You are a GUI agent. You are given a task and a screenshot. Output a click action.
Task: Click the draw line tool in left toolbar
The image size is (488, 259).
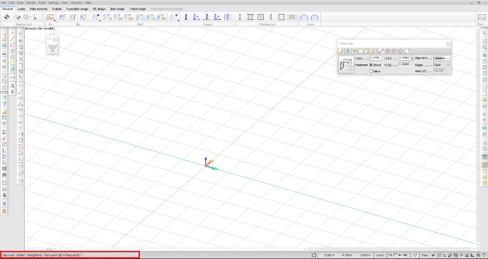[x=12, y=39]
